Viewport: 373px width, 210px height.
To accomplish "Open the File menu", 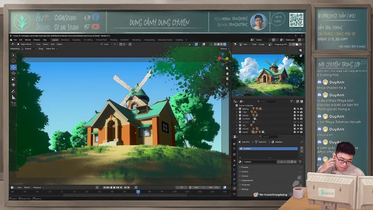I will pyautogui.click(x=15, y=40).
